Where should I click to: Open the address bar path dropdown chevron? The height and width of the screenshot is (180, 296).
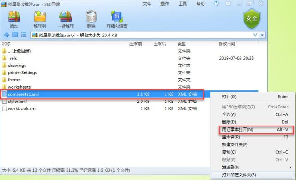pos(255,35)
